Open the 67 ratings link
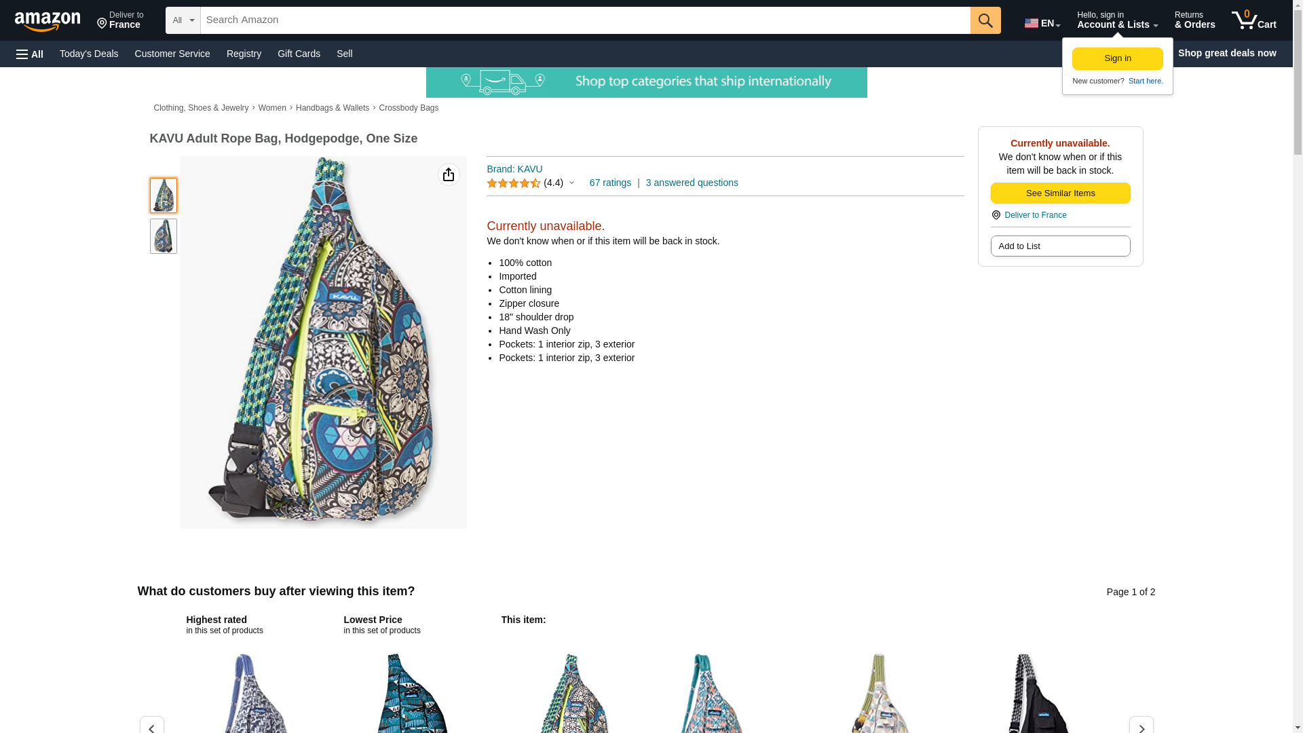 tap(610, 183)
